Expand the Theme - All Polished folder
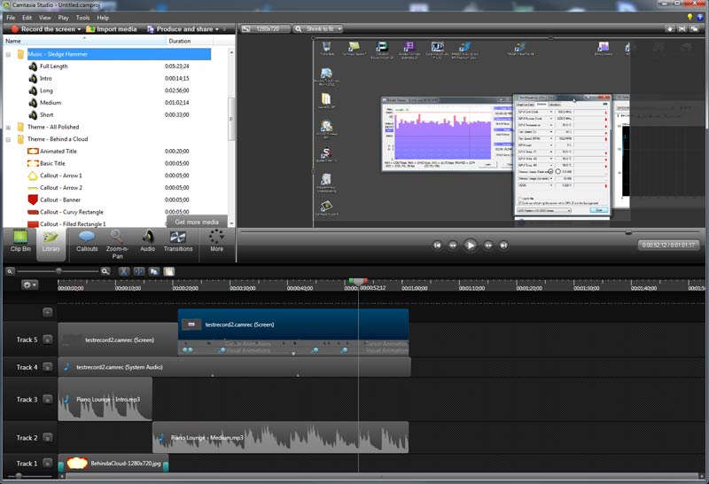This screenshot has width=709, height=484. pos(8,127)
